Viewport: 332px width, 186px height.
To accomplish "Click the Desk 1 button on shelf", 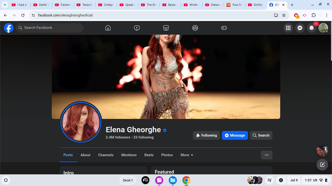I will [x=128, y=180].
